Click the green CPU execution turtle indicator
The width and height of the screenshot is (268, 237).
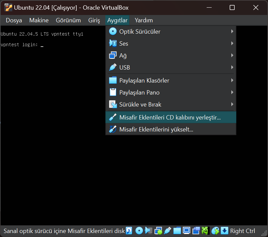pyautogui.click(x=205, y=231)
